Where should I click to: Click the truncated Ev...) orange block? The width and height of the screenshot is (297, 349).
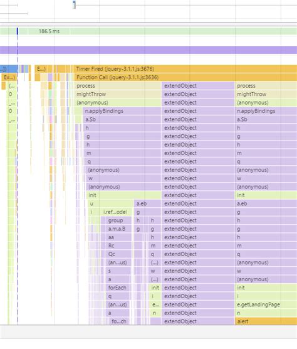9,77
